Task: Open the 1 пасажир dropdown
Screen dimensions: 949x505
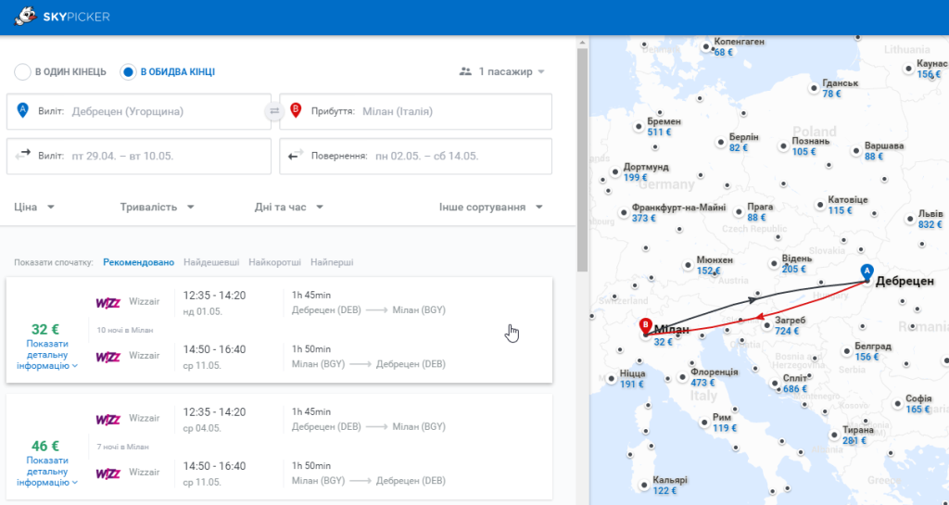Action: tap(502, 71)
